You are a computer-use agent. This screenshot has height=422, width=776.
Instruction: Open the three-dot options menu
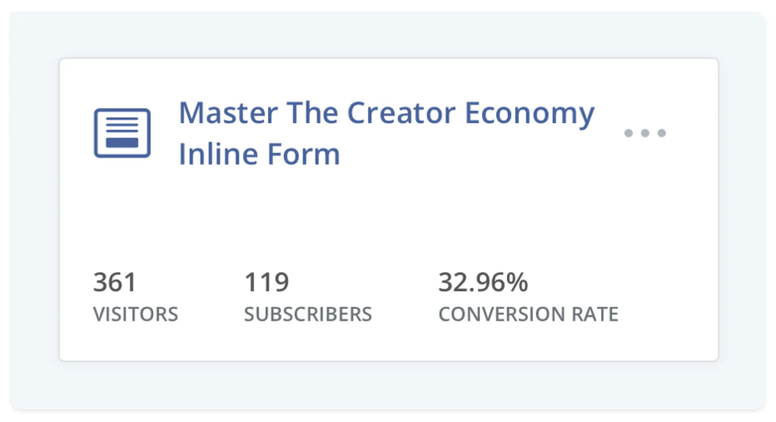645,133
